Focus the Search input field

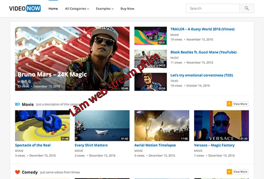(213, 8)
